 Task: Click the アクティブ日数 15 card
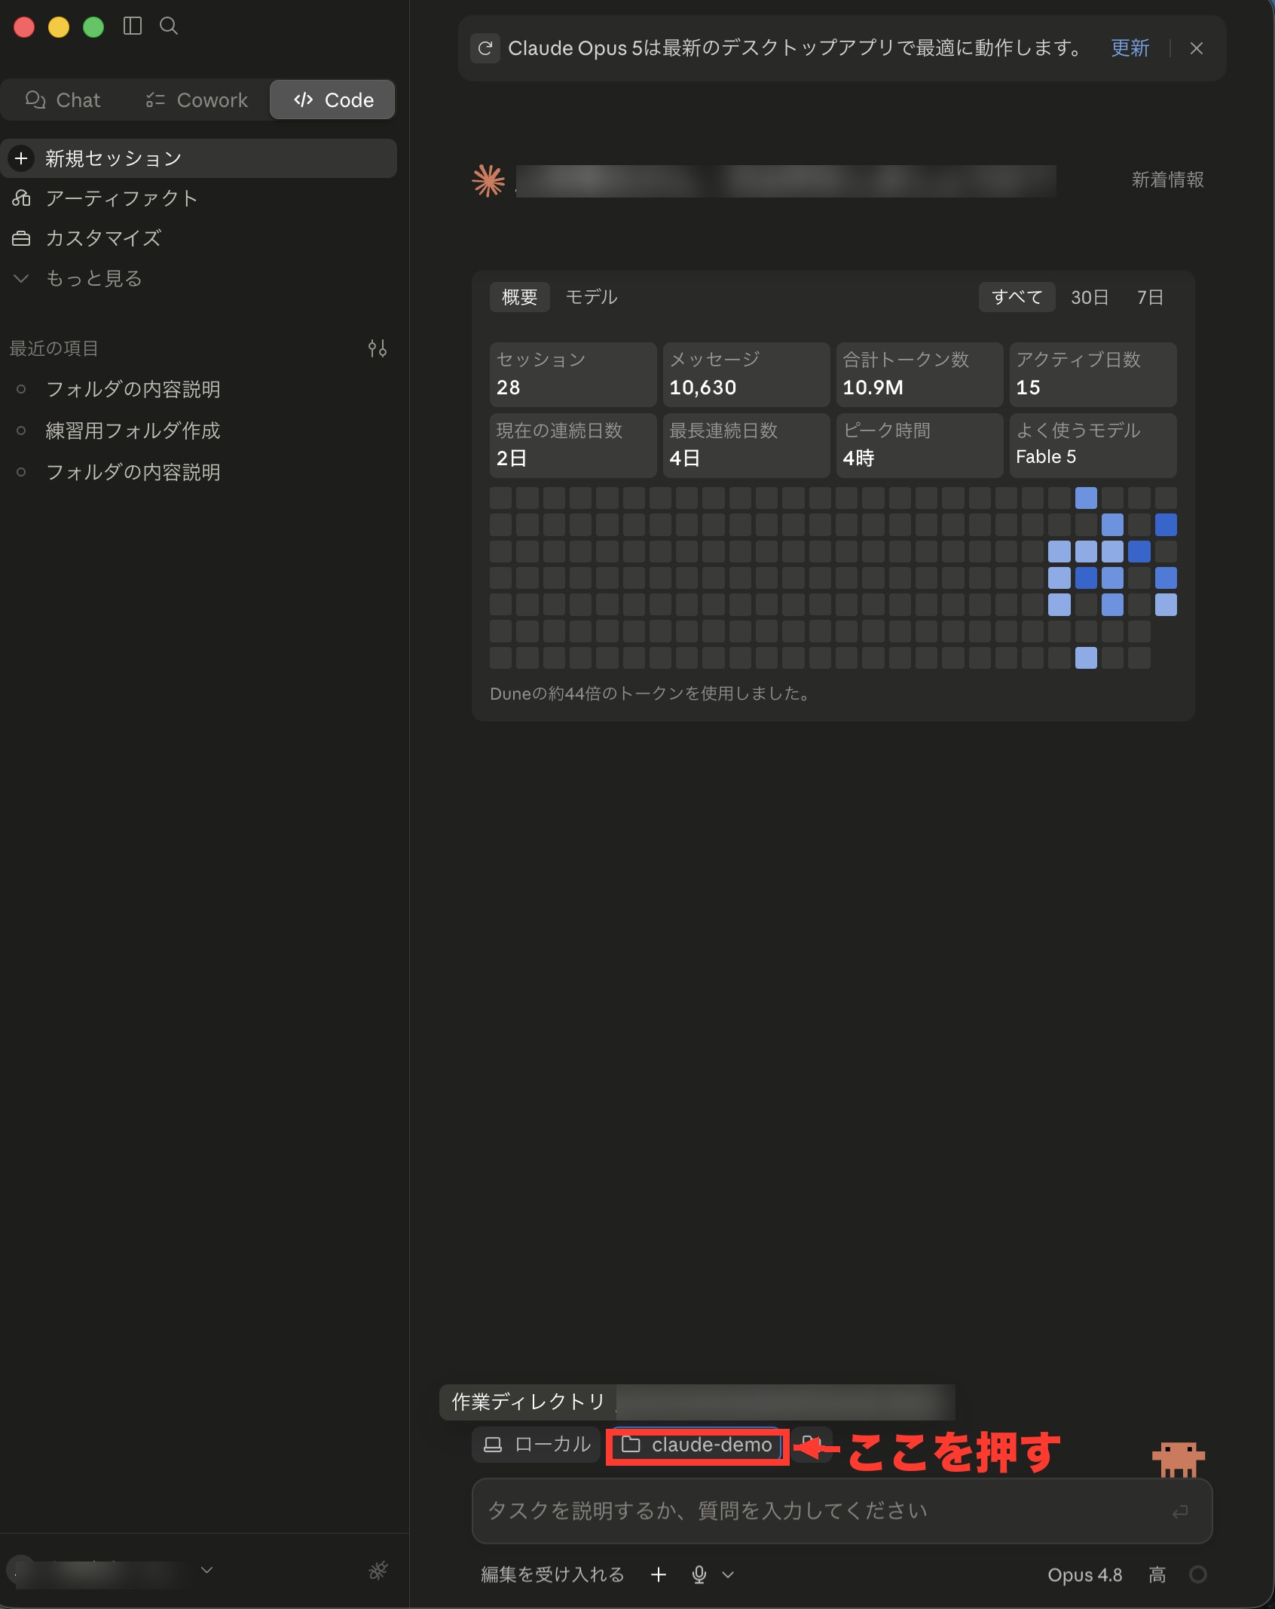click(1093, 375)
